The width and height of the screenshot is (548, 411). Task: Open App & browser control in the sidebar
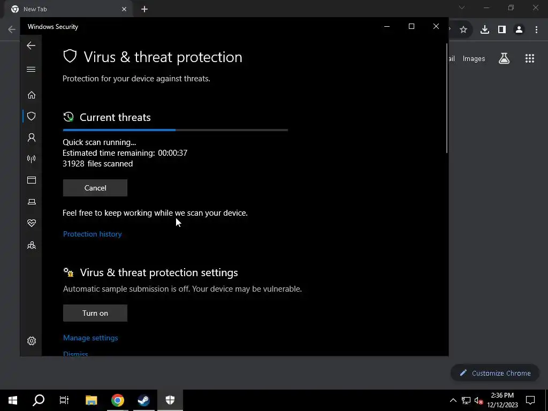click(32, 180)
